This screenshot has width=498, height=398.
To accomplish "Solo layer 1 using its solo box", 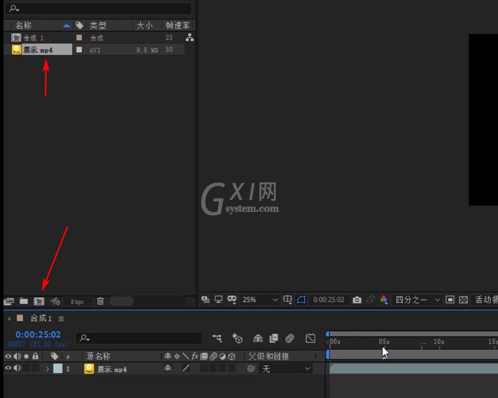I will coord(26,368).
